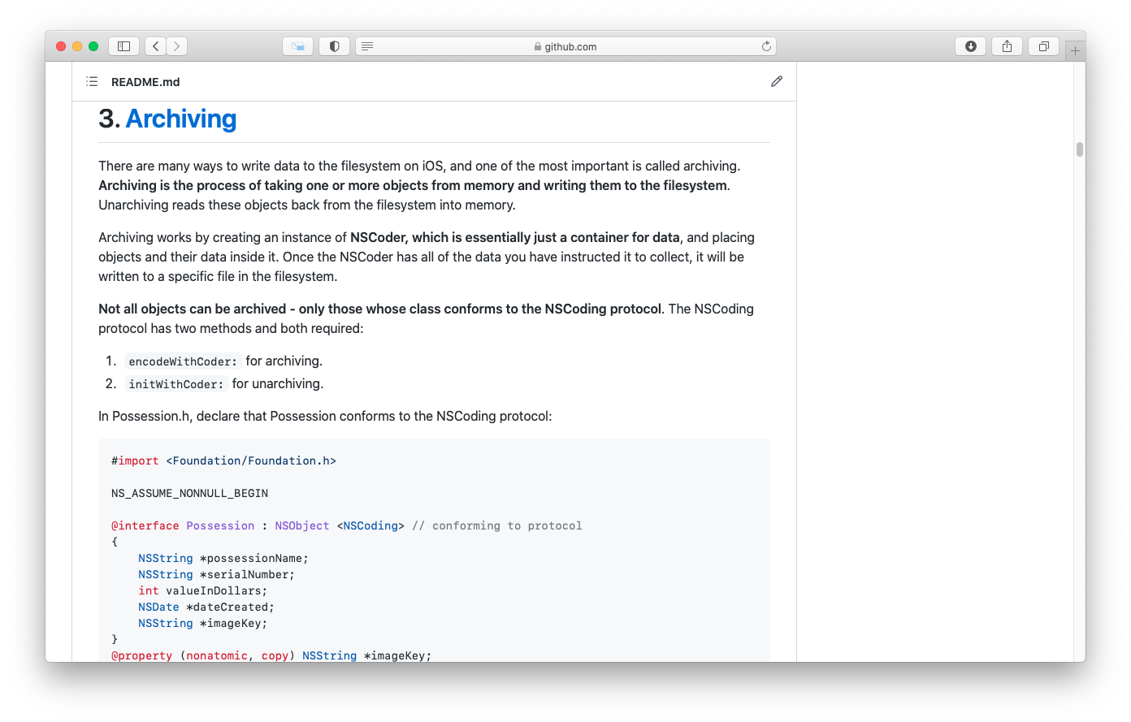Open README table of contents icon
This screenshot has width=1131, height=722.
click(92, 81)
